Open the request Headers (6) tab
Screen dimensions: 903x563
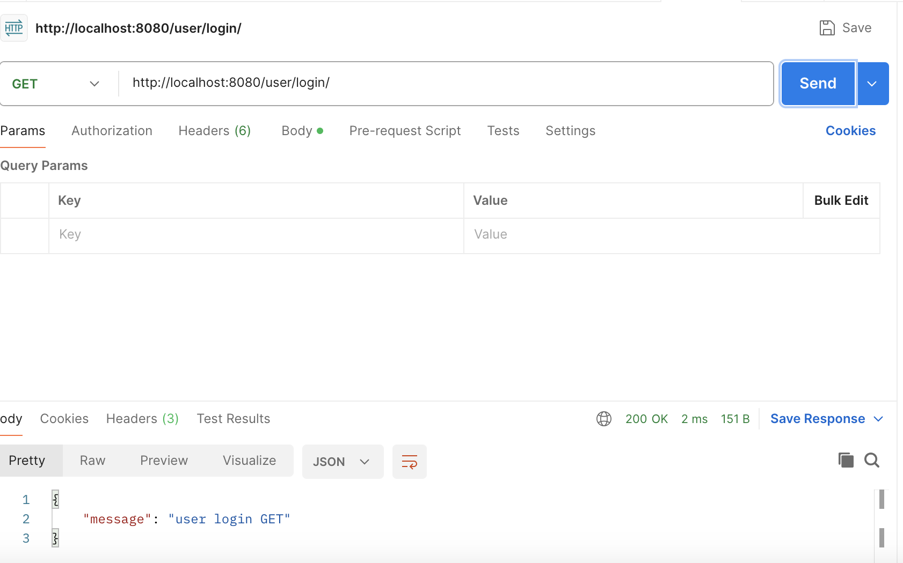(x=215, y=131)
